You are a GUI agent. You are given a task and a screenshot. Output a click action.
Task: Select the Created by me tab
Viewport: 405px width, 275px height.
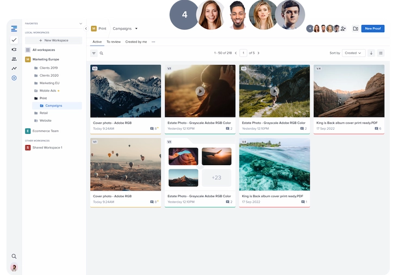point(136,41)
